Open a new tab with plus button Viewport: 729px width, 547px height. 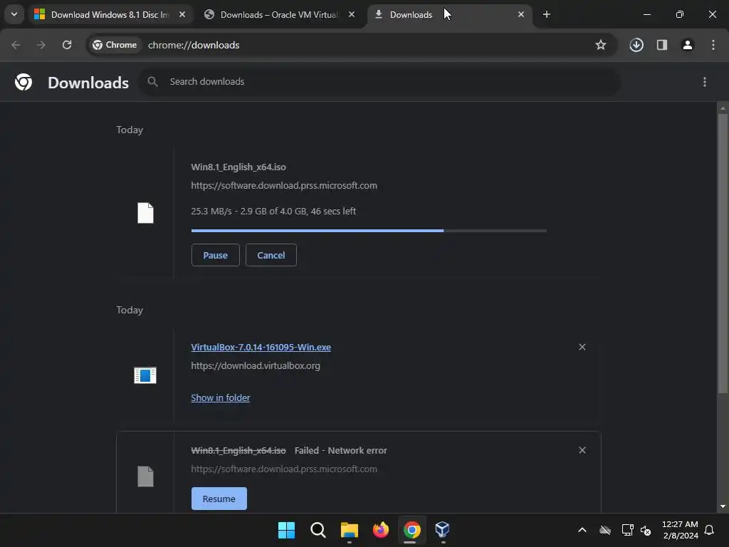547,15
